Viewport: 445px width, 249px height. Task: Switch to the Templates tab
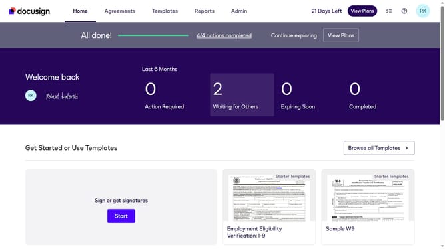pyautogui.click(x=165, y=11)
